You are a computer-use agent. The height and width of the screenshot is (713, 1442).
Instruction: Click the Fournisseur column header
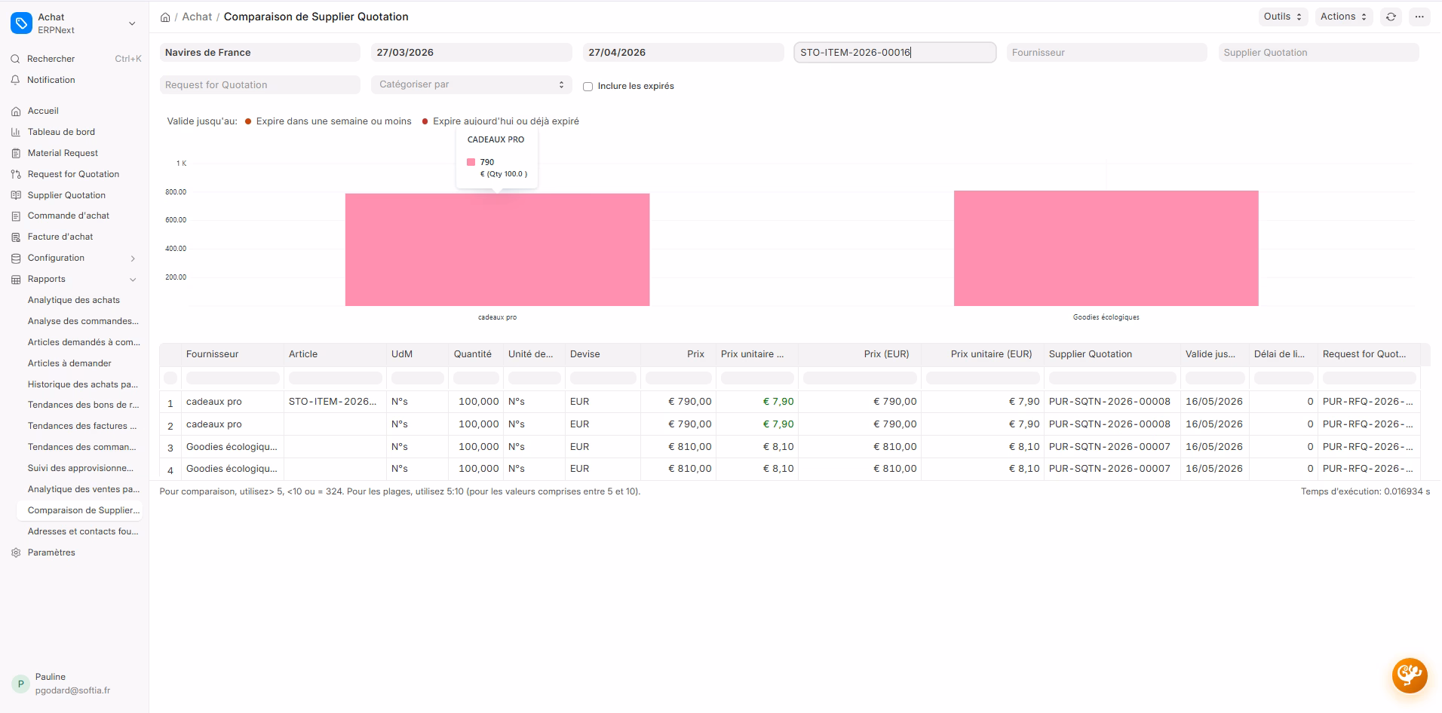(x=232, y=354)
